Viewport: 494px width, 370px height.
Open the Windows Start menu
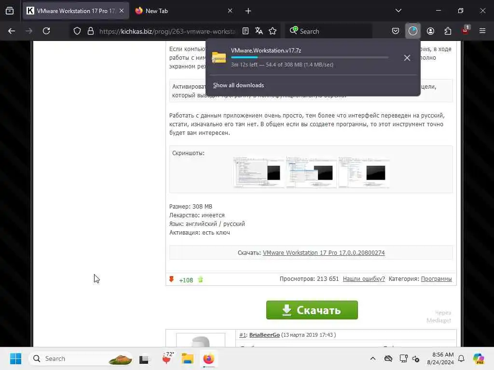pos(15,358)
